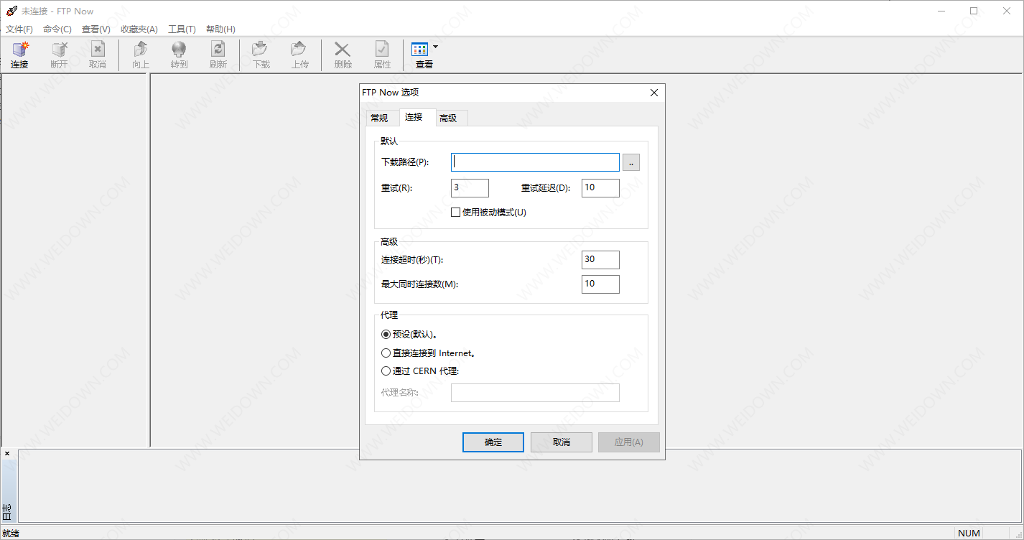This screenshot has height=540, width=1024.
Task: Click the 最大同时连接数(M): label
Action: [x=419, y=284]
